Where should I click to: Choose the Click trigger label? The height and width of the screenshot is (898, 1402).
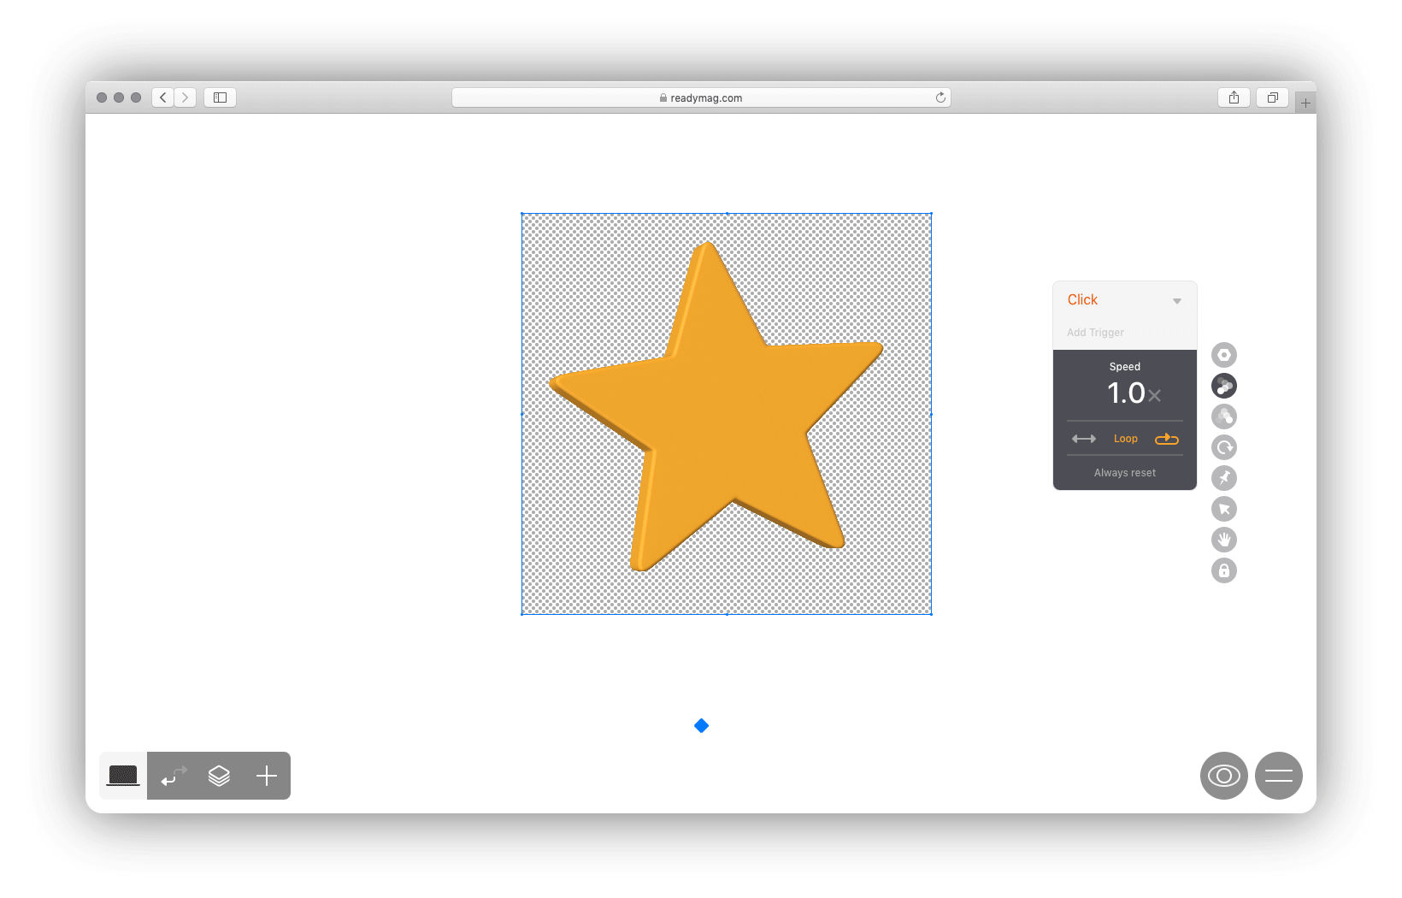(1082, 299)
